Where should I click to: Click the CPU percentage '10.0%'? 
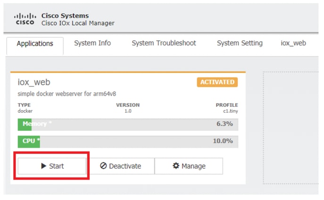(x=223, y=141)
